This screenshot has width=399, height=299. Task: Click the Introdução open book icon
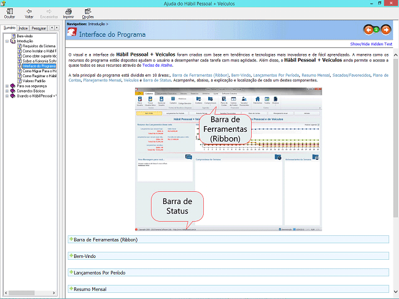click(x=13, y=41)
